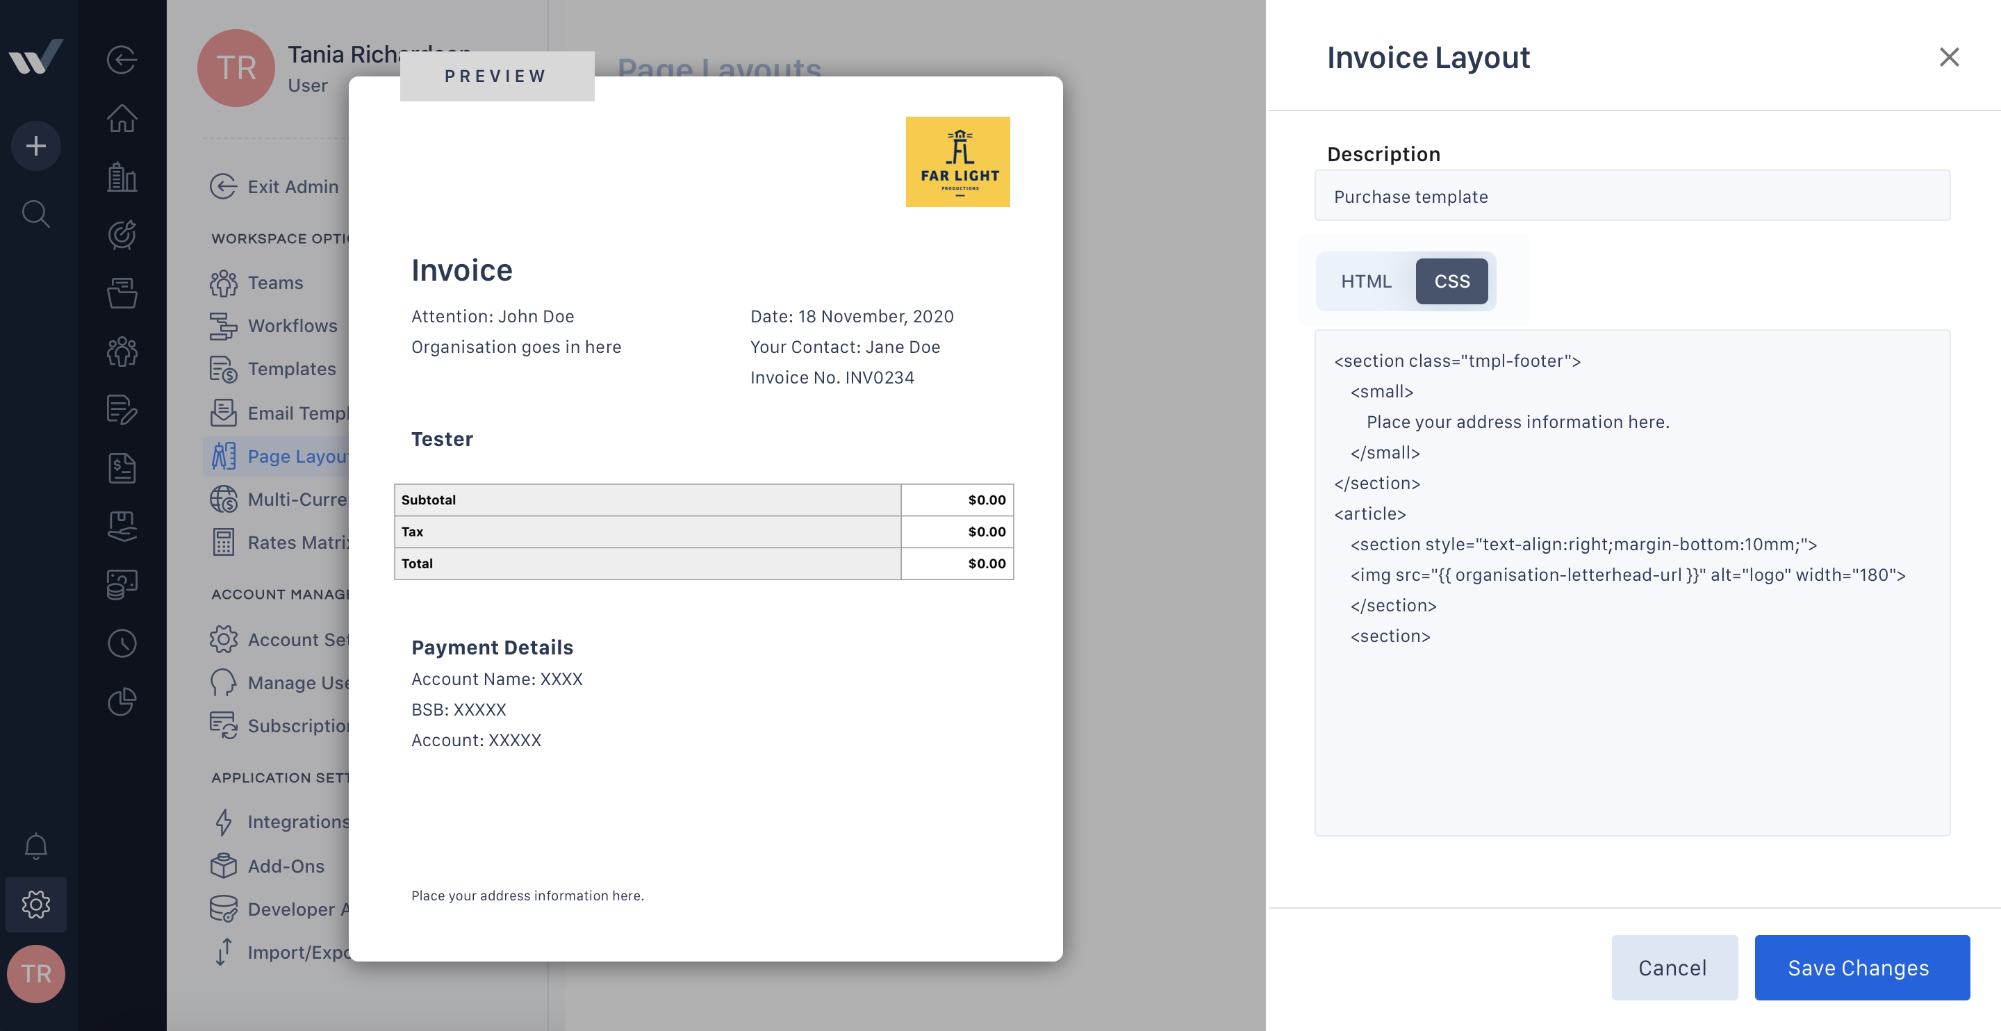Image resolution: width=2001 pixels, height=1031 pixels.
Task: Open Teams in the admin menu
Action: (275, 283)
